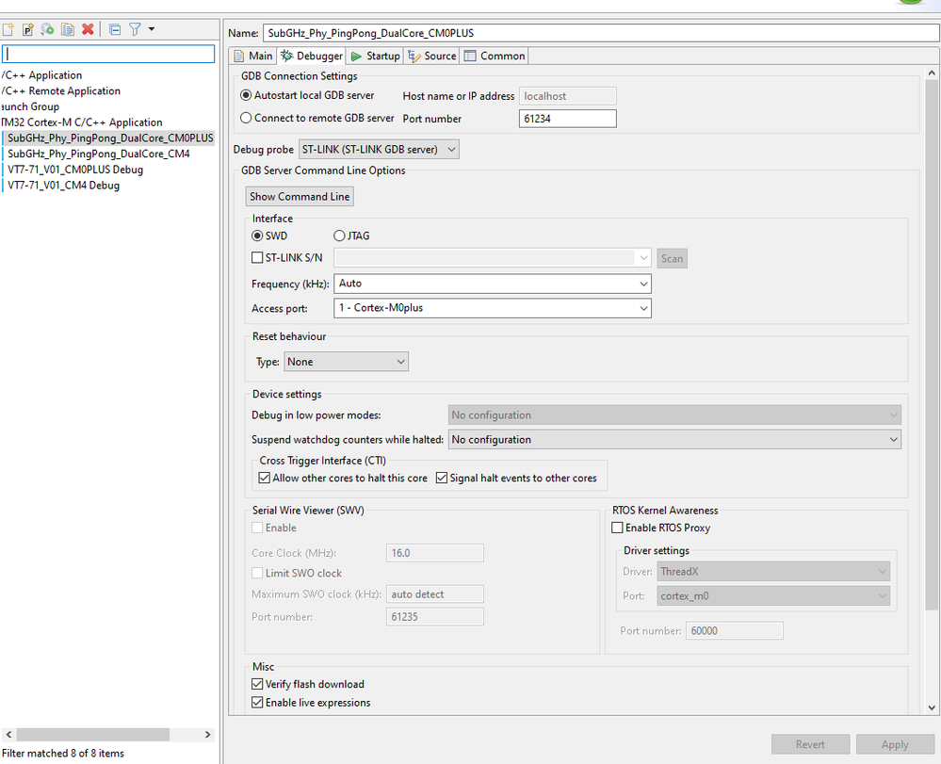Open Debug probe dropdown
This screenshot has width=941, height=764.
(379, 150)
